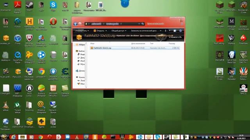Expand the Упорядочить menu

point(82,31)
